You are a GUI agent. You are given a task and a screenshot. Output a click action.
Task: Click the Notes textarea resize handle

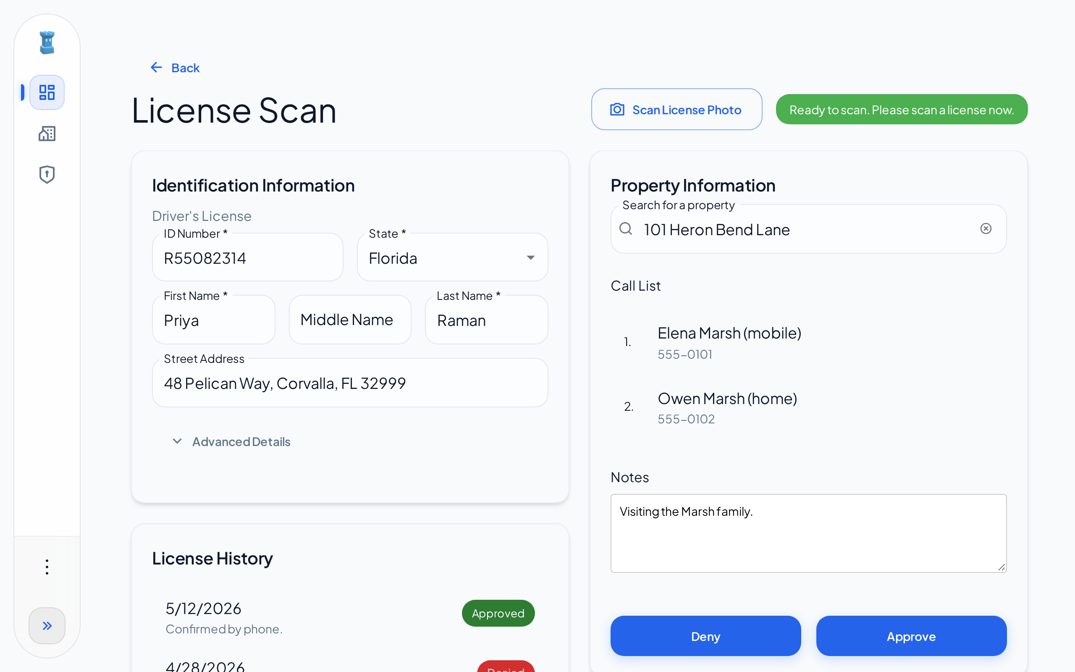pos(1001,567)
